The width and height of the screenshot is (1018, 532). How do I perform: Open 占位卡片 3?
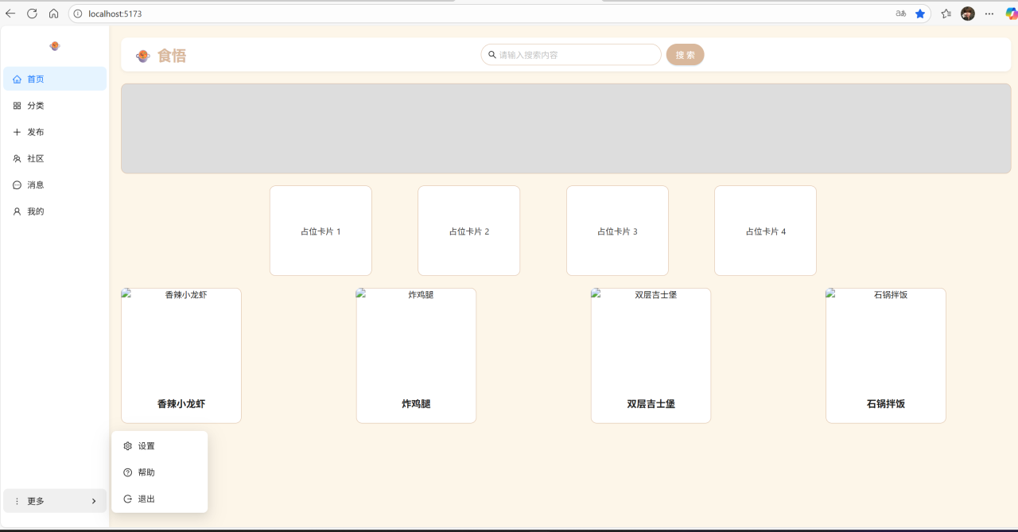617,231
